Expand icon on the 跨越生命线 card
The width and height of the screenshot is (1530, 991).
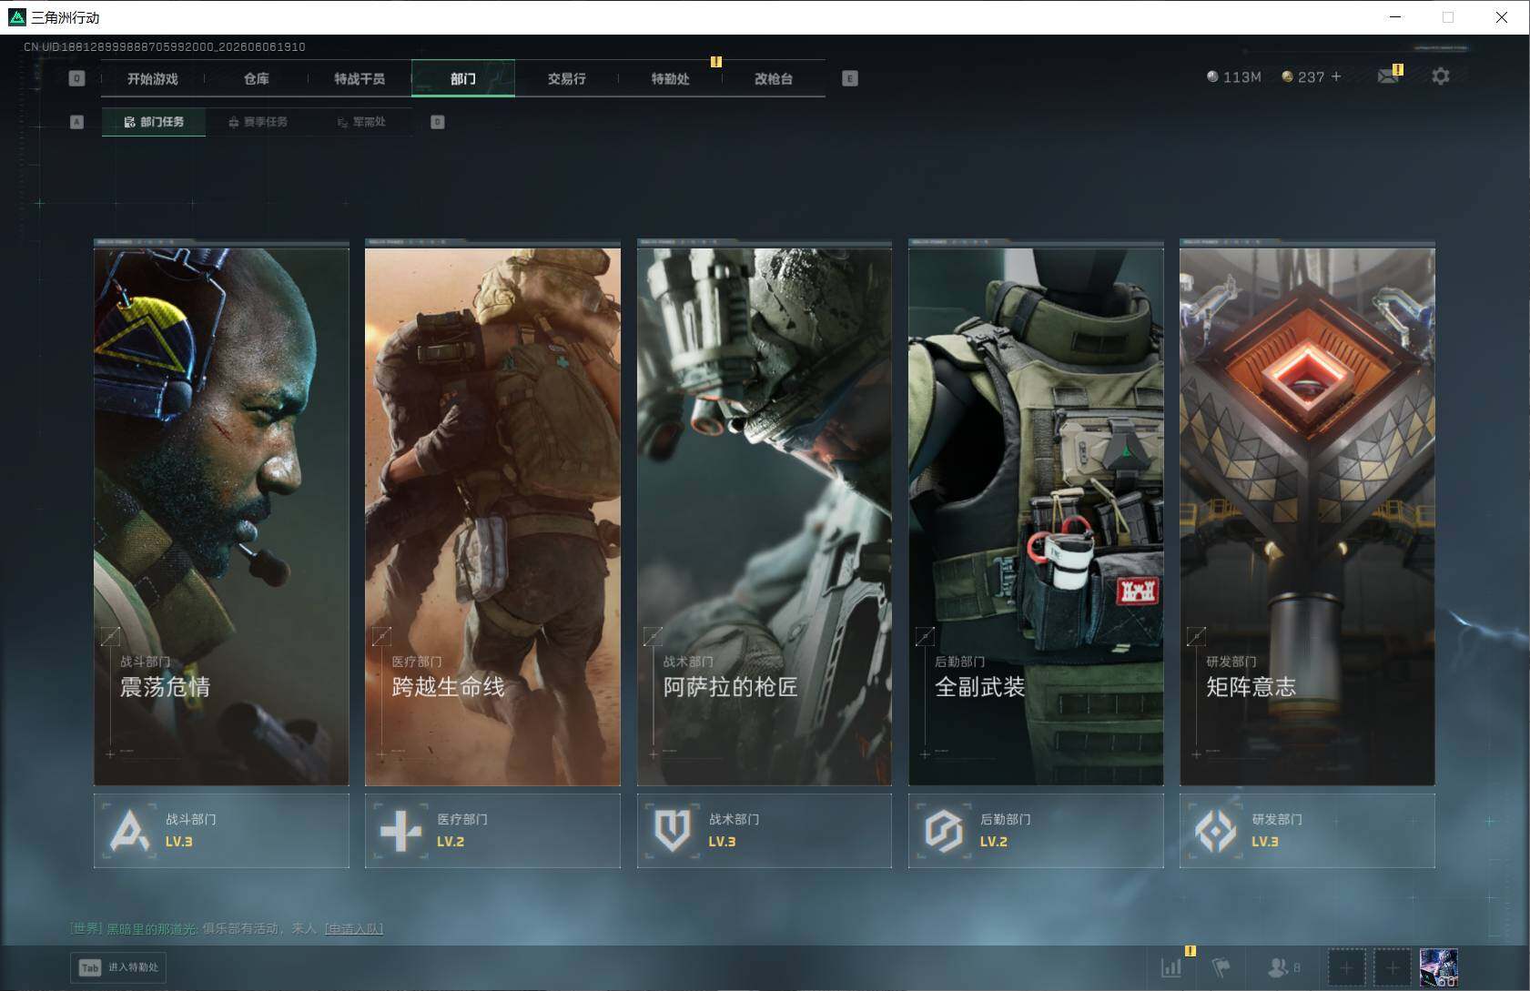(x=381, y=636)
